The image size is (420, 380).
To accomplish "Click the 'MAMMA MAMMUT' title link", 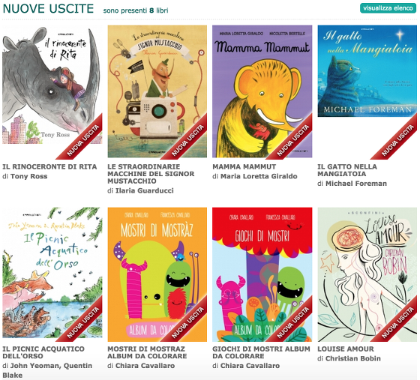I will (244, 166).
